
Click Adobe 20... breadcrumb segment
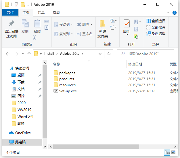click(x=70, y=54)
